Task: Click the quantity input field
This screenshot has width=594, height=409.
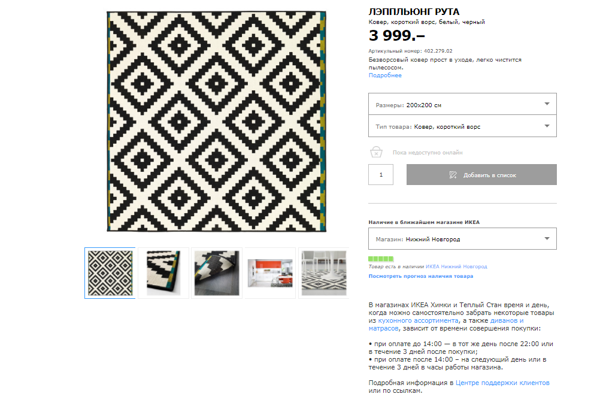Action: point(381,175)
